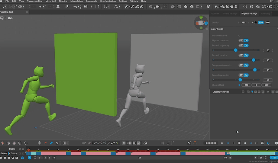Click the blue key icon on timeline toolbar
The height and width of the screenshot is (163, 278).
pos(51,143)
